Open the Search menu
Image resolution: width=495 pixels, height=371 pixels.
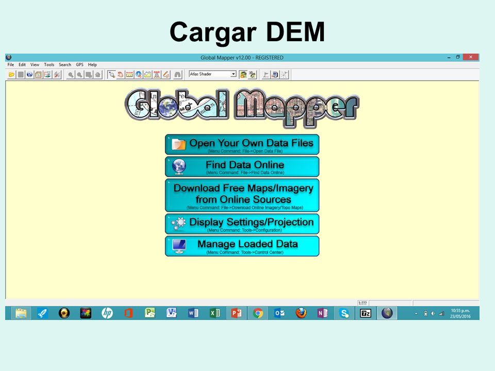point(65,65)
